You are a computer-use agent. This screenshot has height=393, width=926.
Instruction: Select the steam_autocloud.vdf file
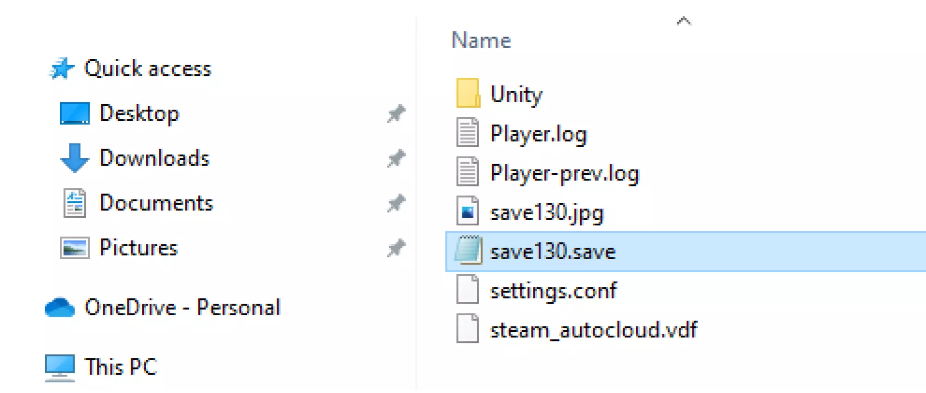tap(594, 331)
